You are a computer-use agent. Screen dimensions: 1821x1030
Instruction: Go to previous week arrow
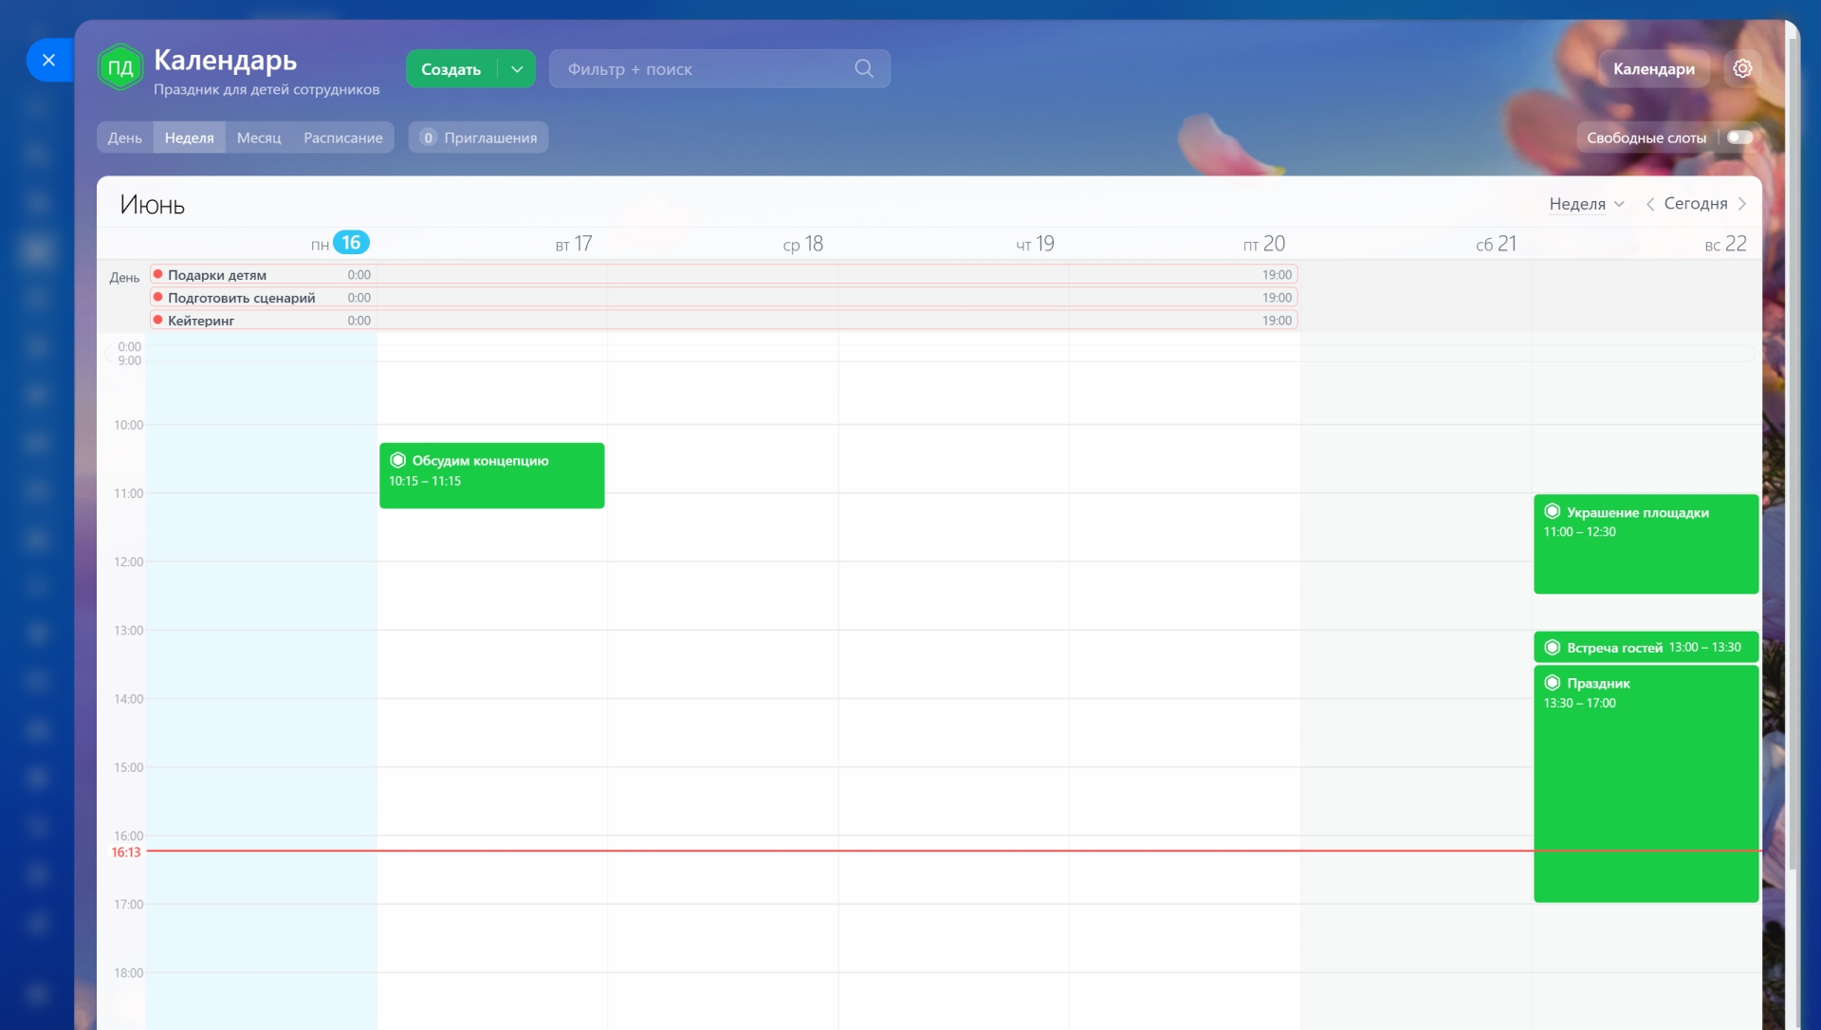point(1650,204)
